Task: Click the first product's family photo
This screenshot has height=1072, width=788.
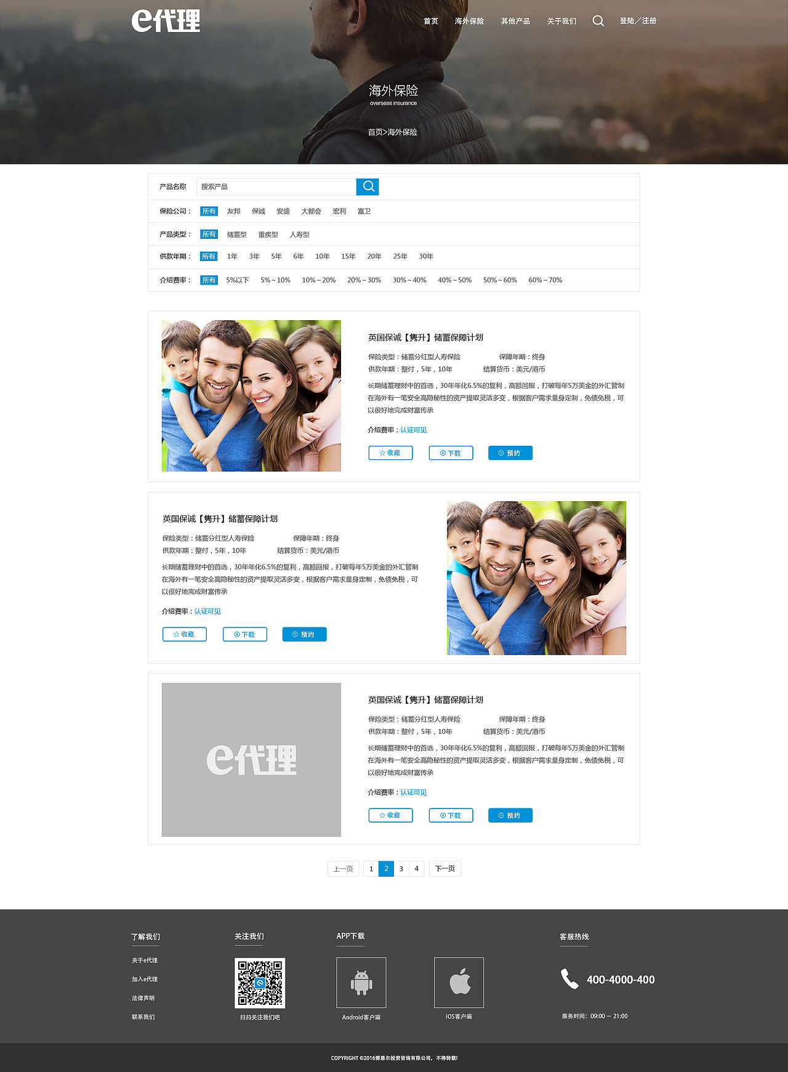Action: (251, 396)
